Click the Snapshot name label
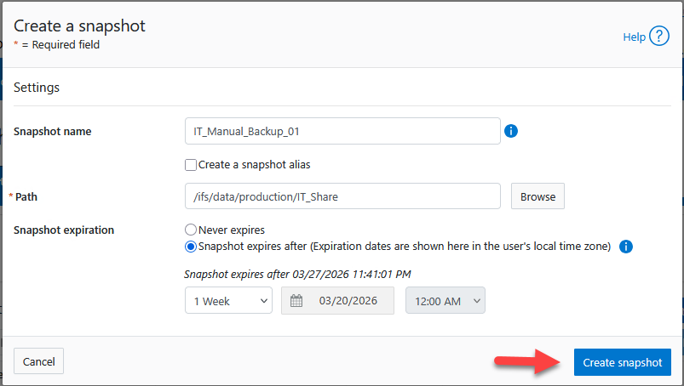The image size is (684, 386). [52, 132]
